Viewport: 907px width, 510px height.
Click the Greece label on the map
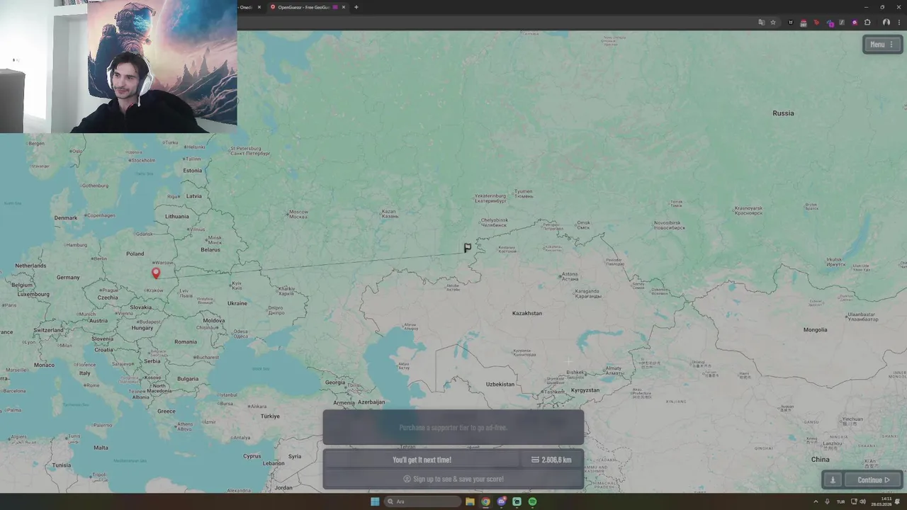click(167, 411)
